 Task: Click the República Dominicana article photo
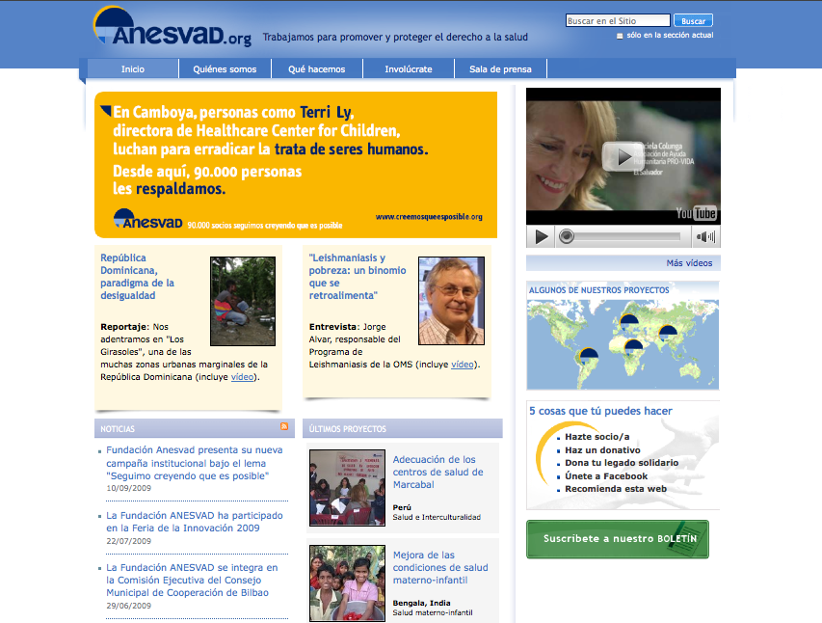(243, 301)
